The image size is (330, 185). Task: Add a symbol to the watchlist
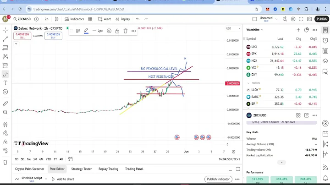click(x=298, y=30)
